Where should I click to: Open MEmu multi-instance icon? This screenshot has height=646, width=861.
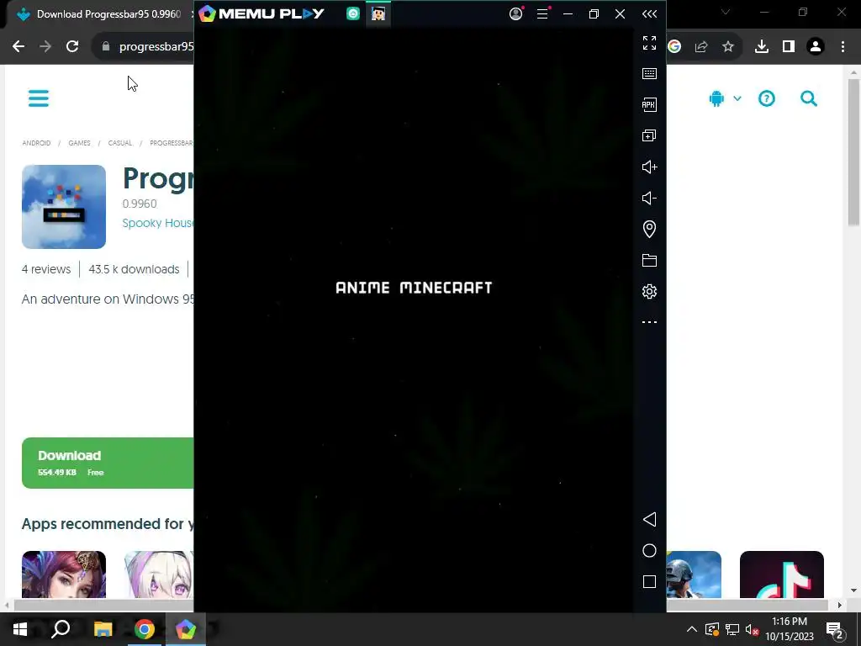click(649, 135)
